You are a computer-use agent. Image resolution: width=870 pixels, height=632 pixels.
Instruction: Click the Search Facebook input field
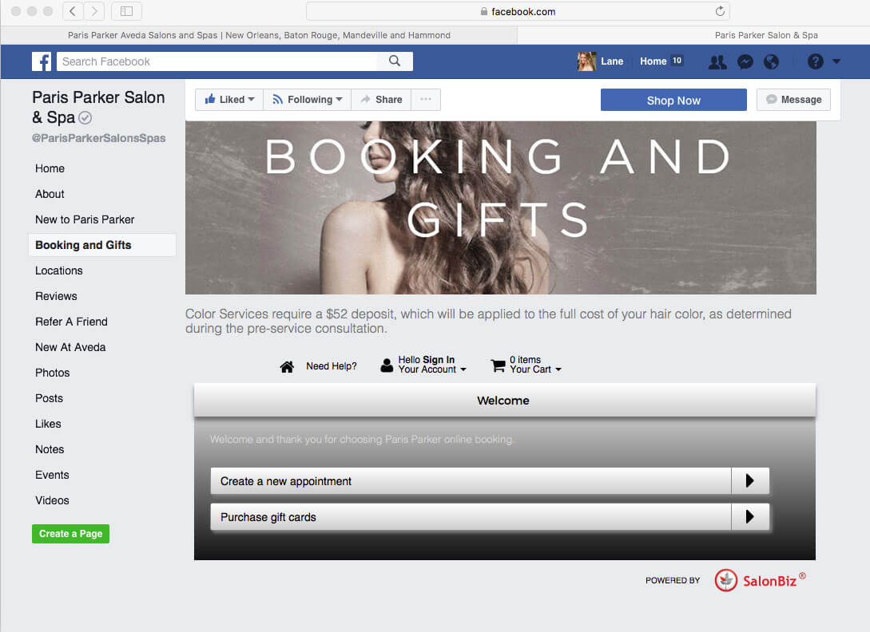click(217, 61)
